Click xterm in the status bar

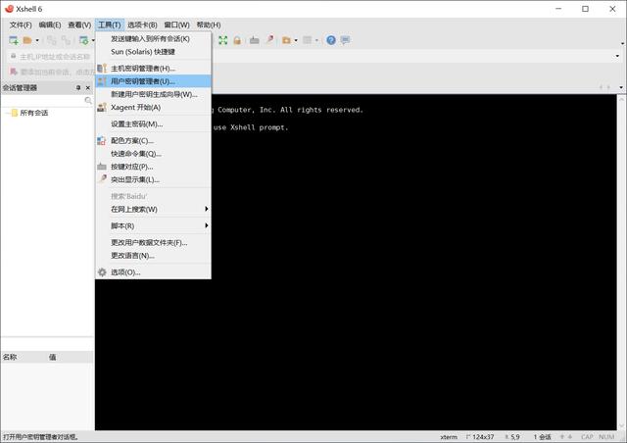click(449, 437)
